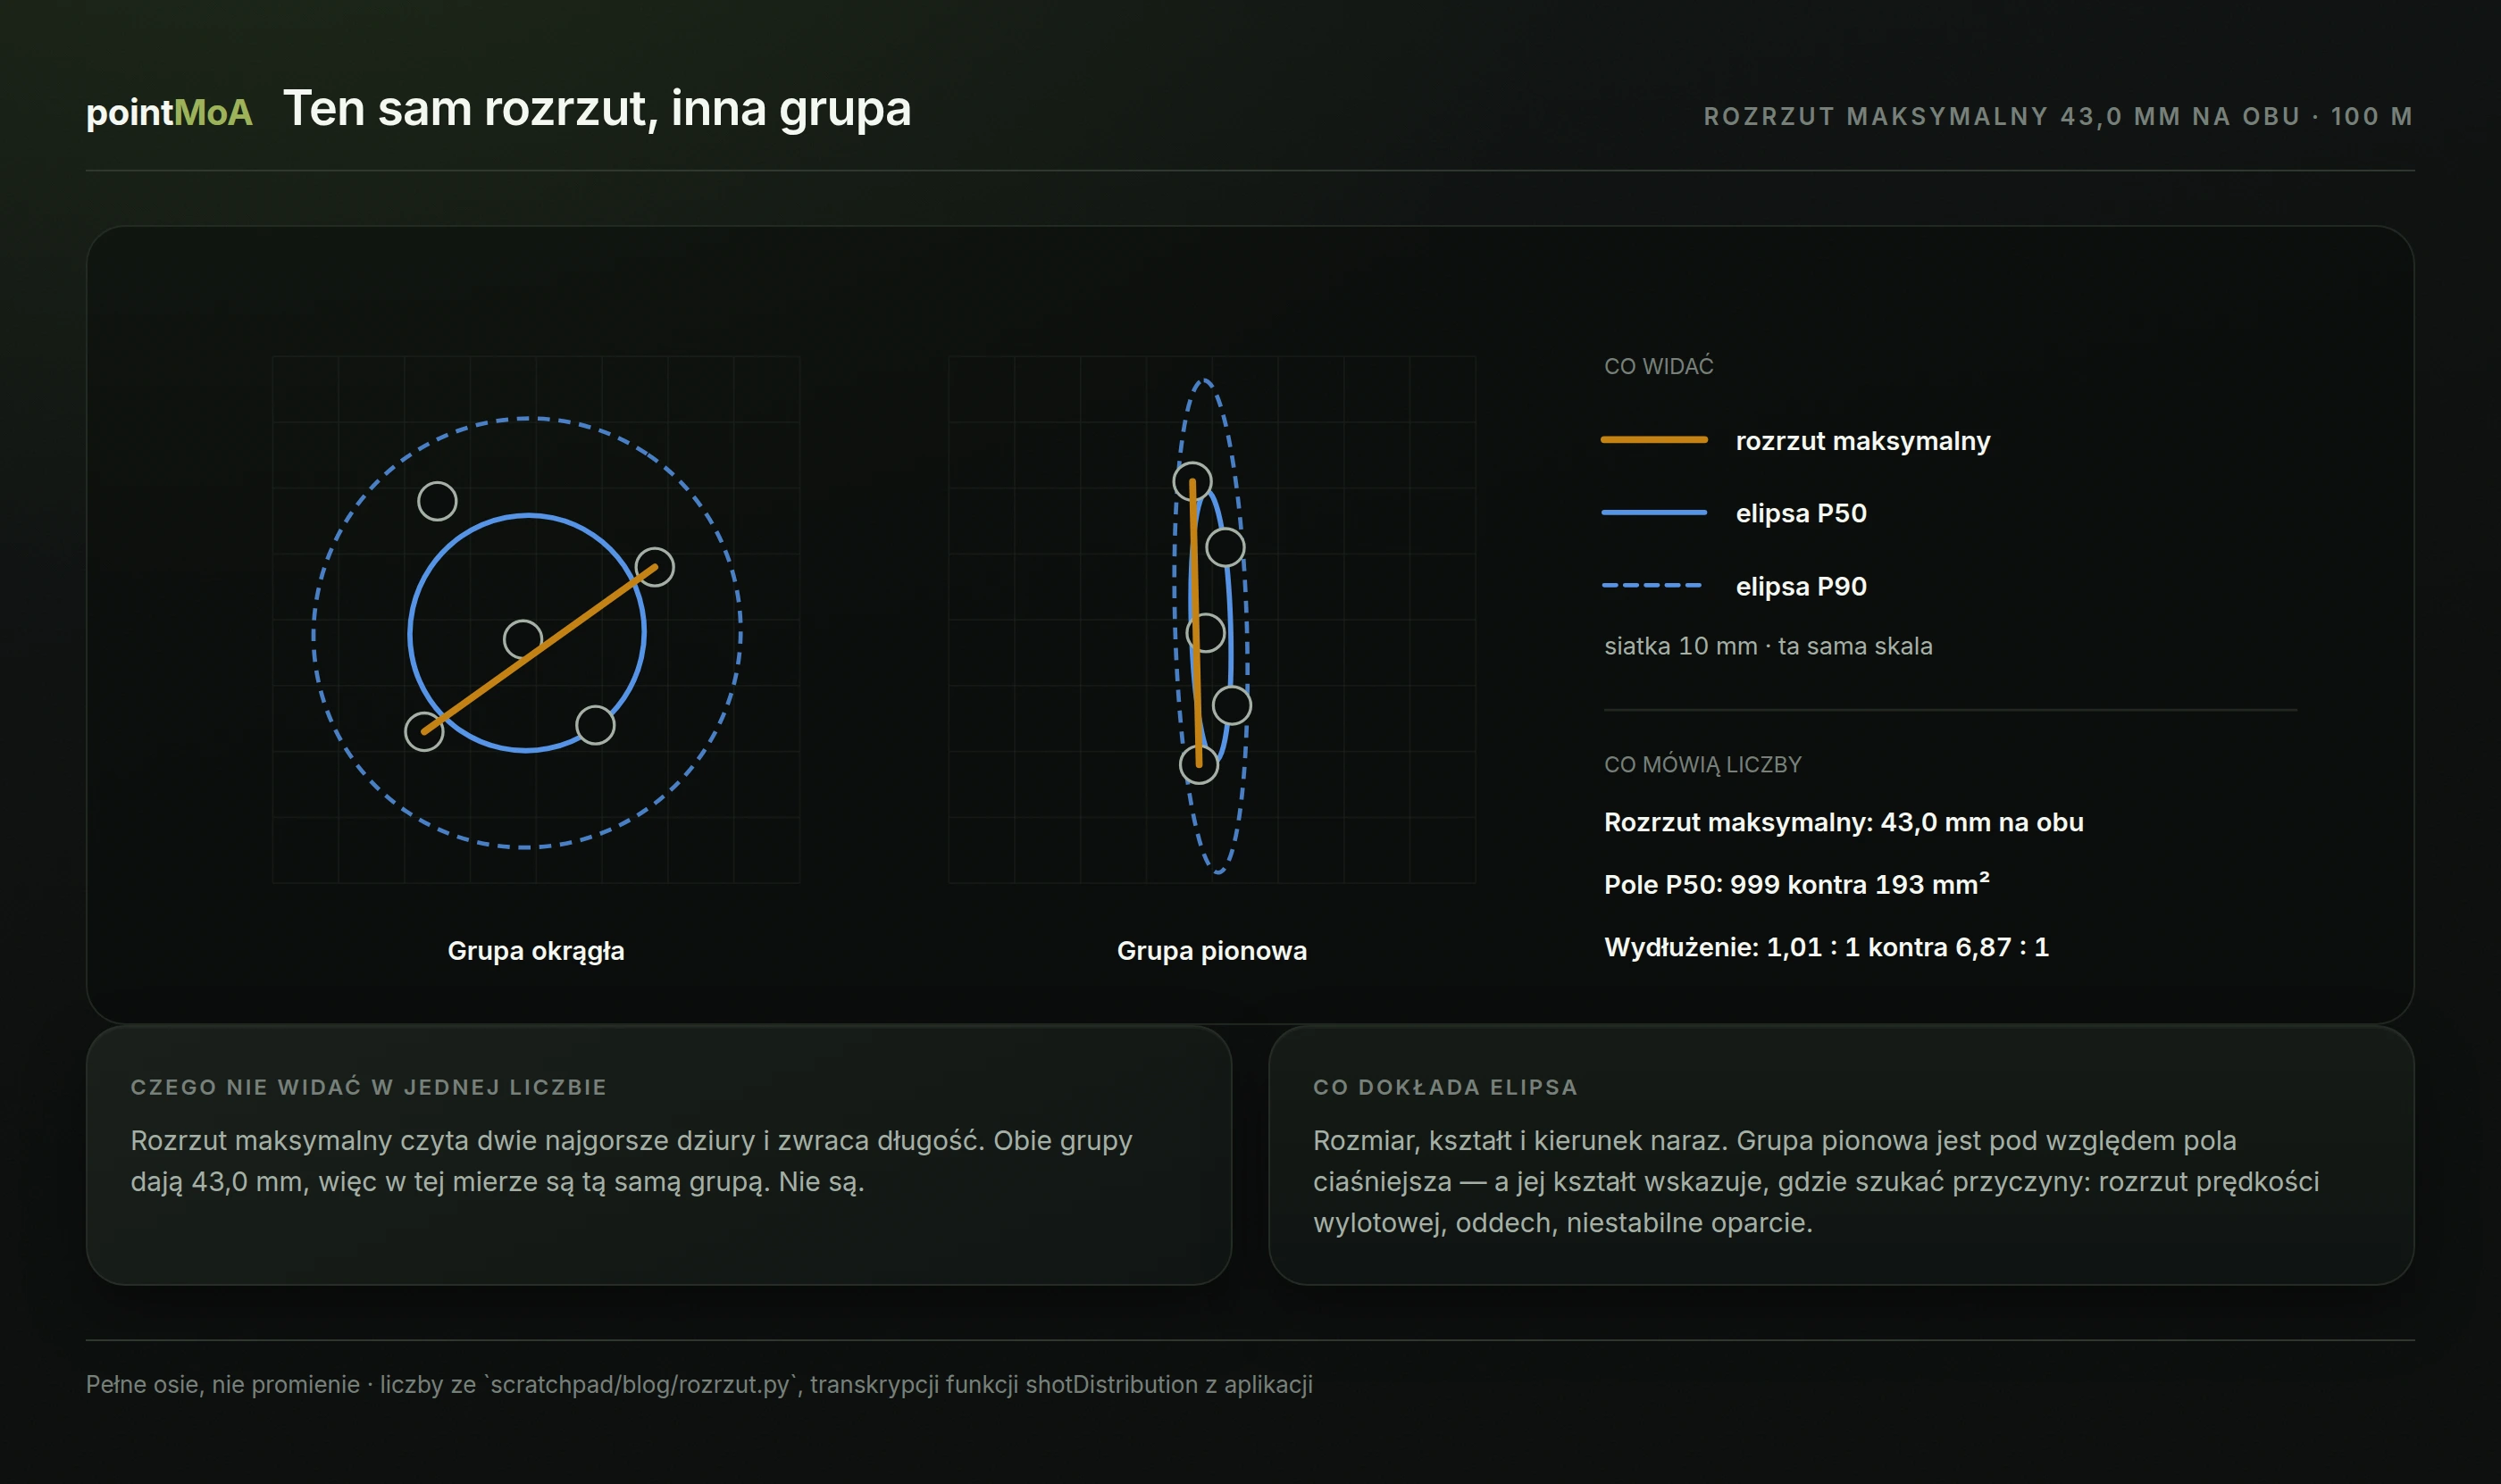Open the Co dokłada elipsa card

point(1841,1155)
